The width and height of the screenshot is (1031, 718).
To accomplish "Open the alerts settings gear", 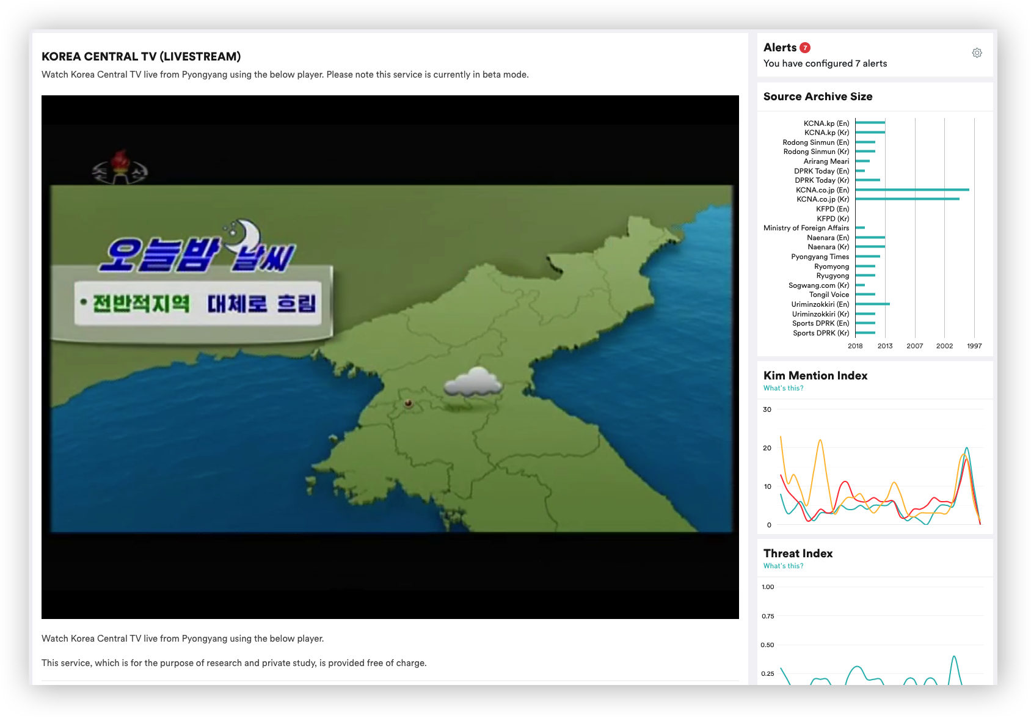I will 977,53.
